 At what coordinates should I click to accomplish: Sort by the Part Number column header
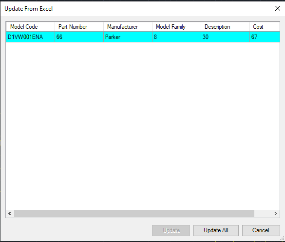(x=79, y=27)
